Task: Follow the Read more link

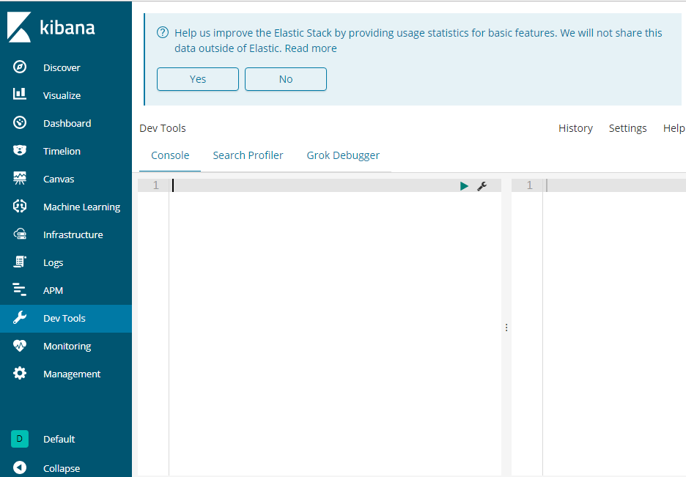Action: (311, 48)
